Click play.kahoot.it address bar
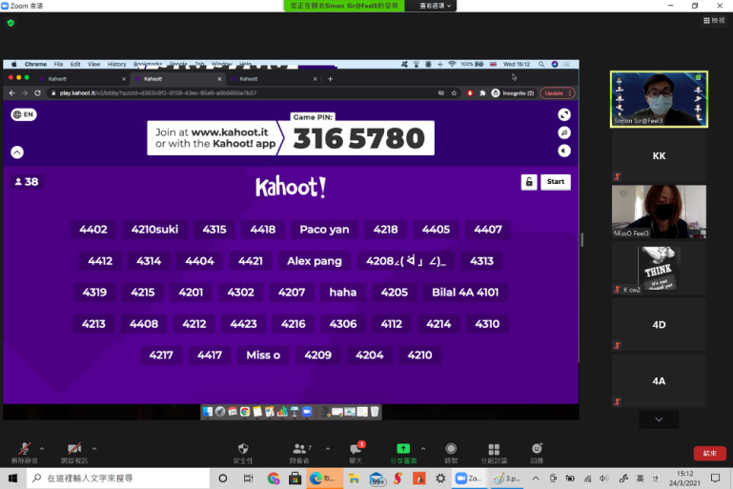This screenshot has height=489, width=733. click(x=242, y=93)
